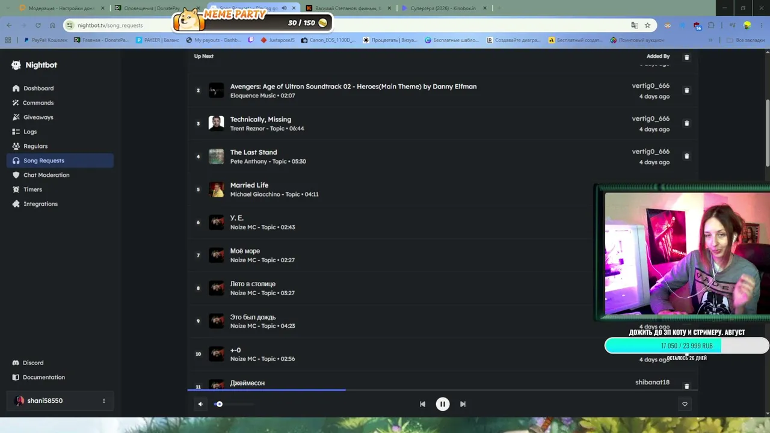Reload the nightbot.tv page
The image size is (770, 433).
click(38, 25)
